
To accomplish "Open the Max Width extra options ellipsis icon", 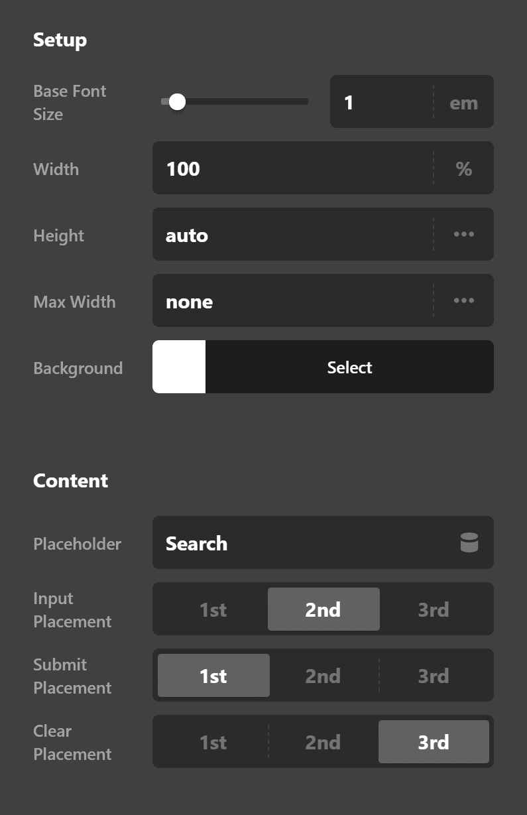I will 464,300.
